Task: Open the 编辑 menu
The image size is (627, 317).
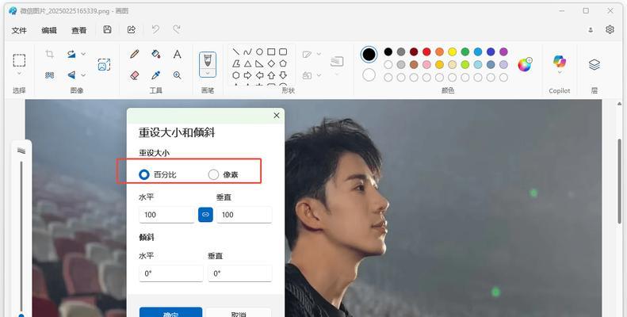Action: pos(49,30)
